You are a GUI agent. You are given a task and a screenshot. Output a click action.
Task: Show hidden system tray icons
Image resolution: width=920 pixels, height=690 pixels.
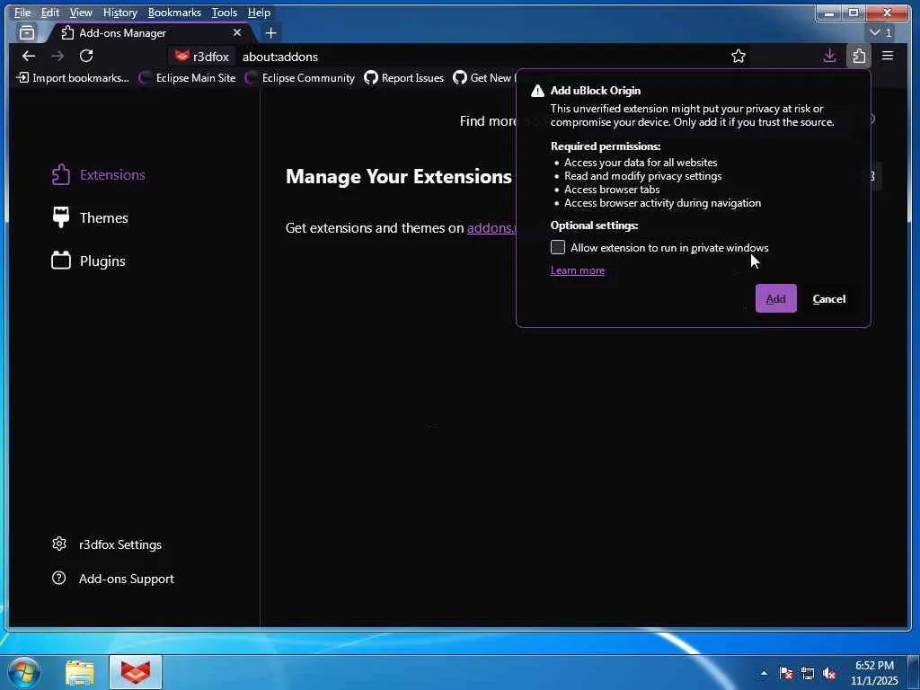coord(764,673)
